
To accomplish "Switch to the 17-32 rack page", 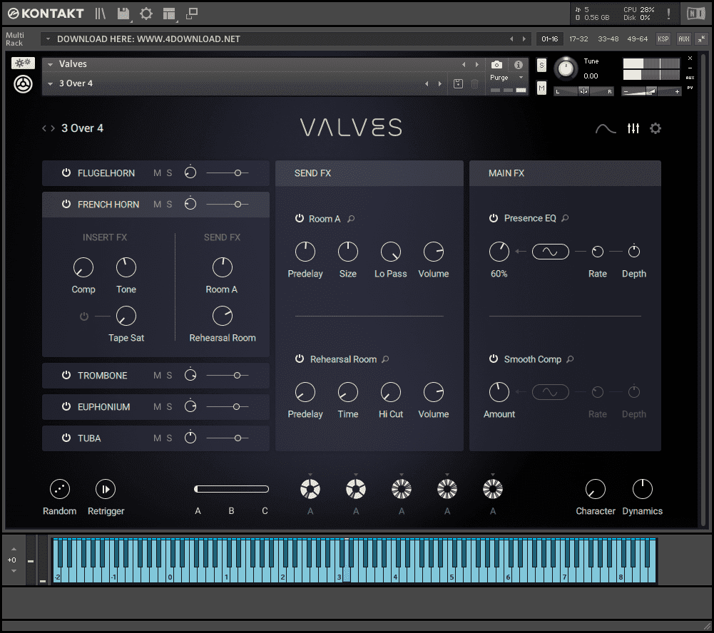I will (578, 39).
